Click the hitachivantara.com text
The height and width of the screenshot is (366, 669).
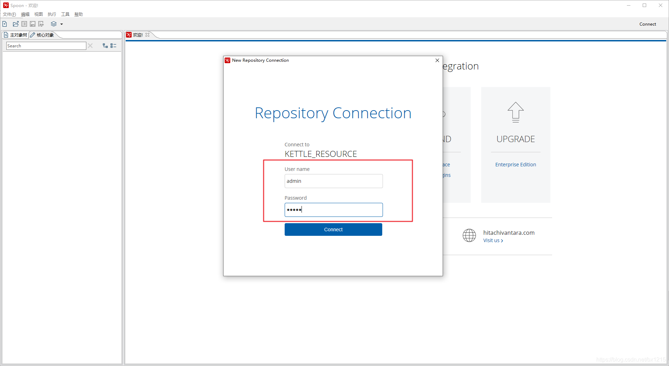click(509, 233)
